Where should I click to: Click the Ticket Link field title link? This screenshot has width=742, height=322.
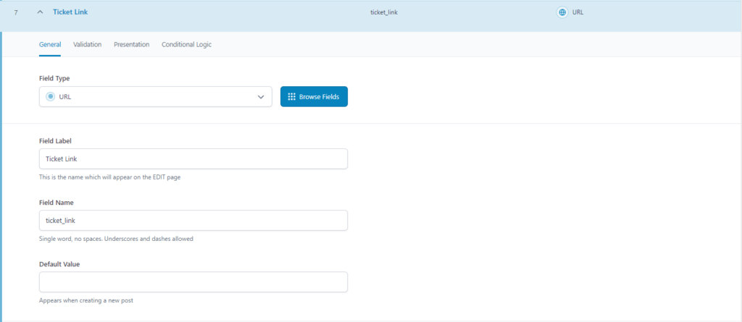(70, 12)
